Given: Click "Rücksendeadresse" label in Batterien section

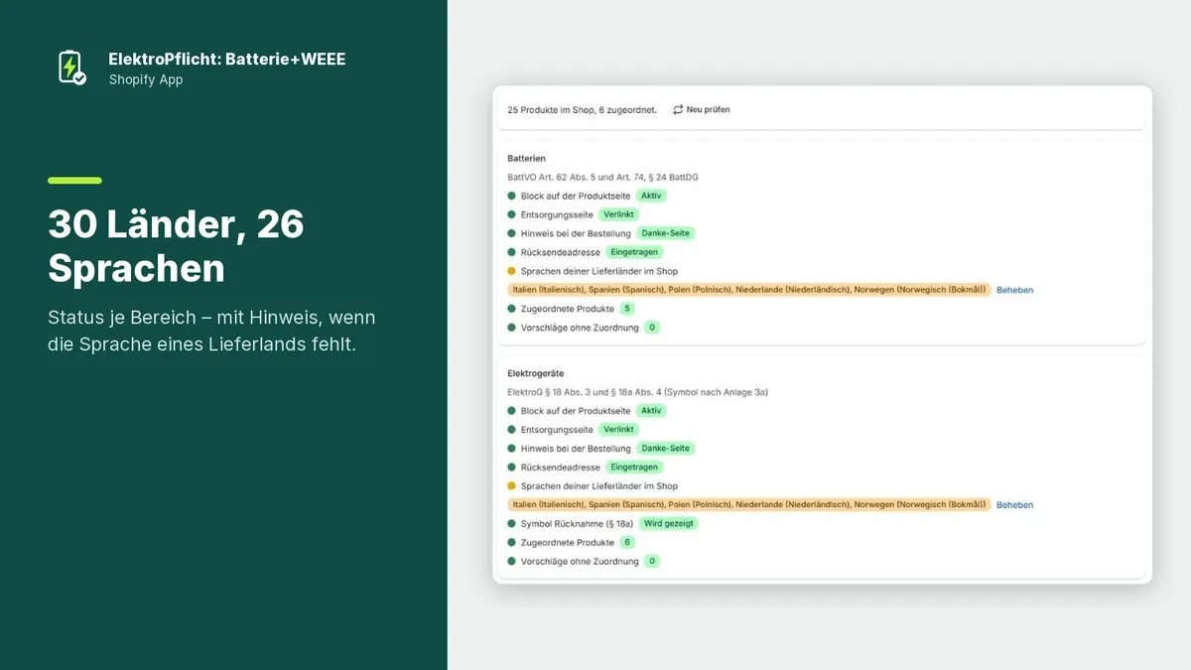Looking at the screenshot, I should click(561, 252).
